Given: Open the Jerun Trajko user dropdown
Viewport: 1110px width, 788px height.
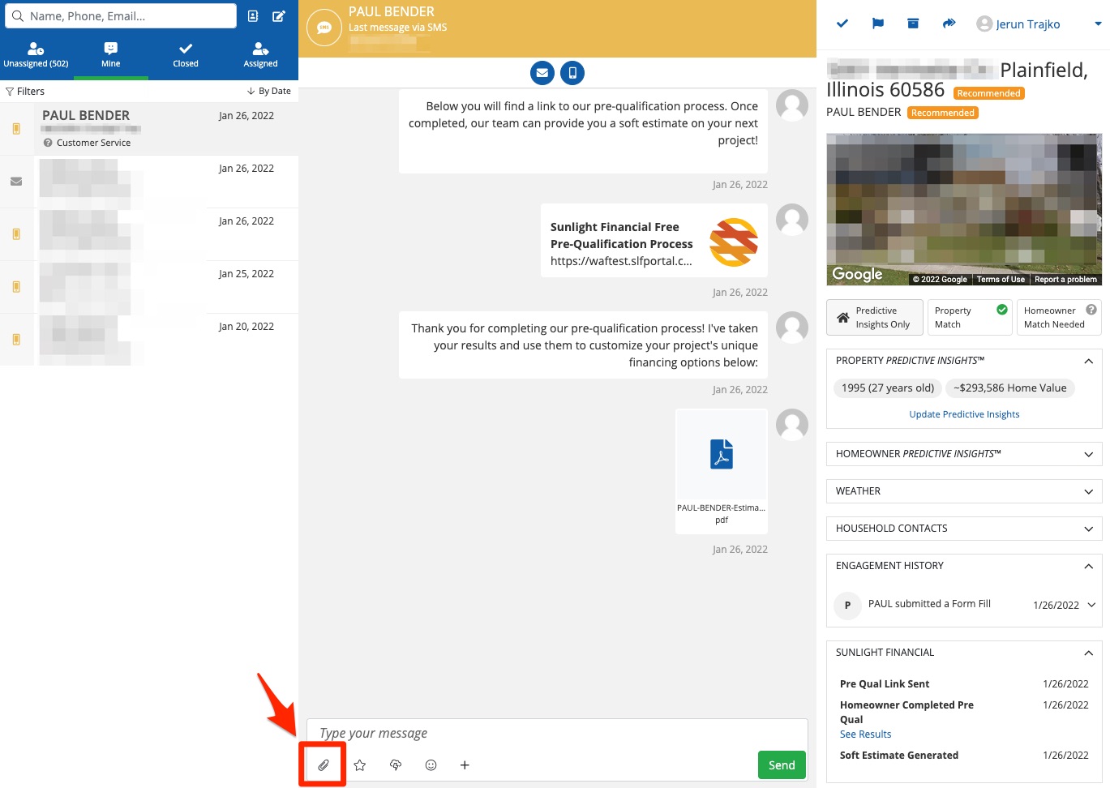Looking at the screenshot, I should click(1039, 24).
